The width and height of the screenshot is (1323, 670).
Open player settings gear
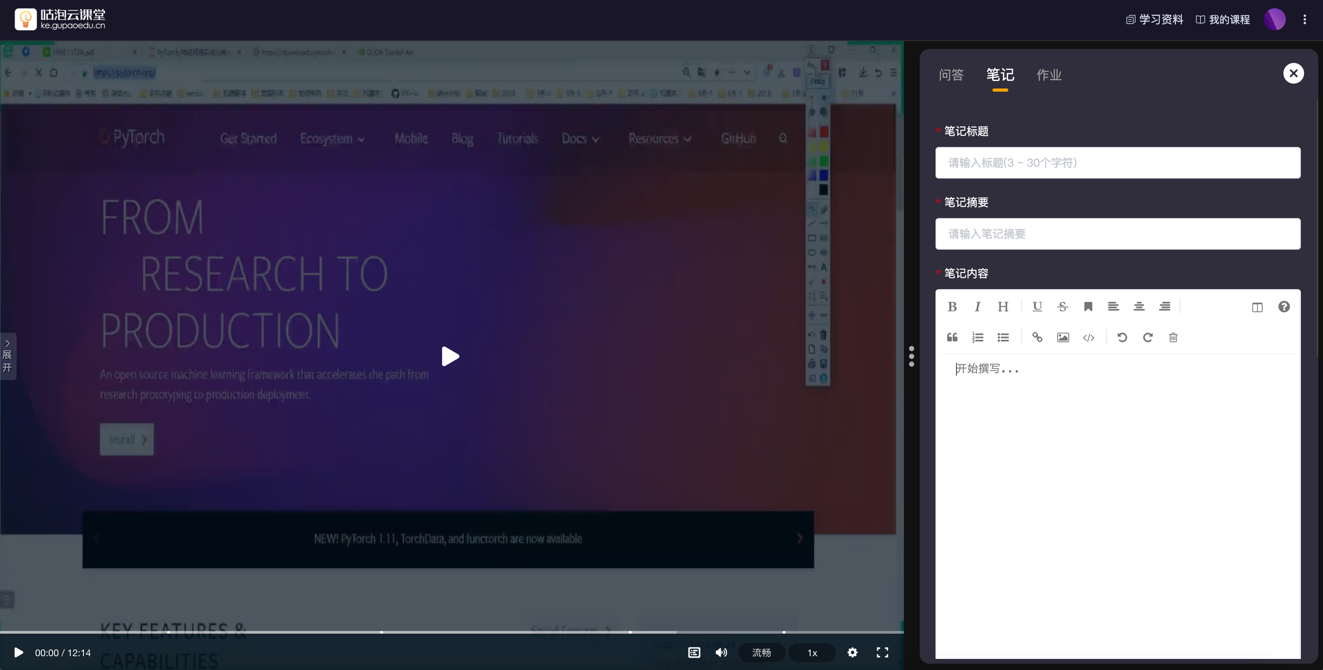pyautogui.click(x=852, y=653)
